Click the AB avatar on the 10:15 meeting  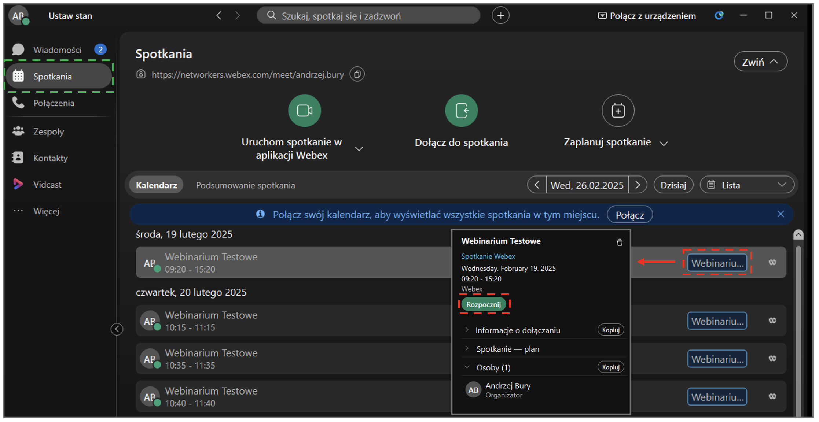pyautogui.click(x=150, y=321)
